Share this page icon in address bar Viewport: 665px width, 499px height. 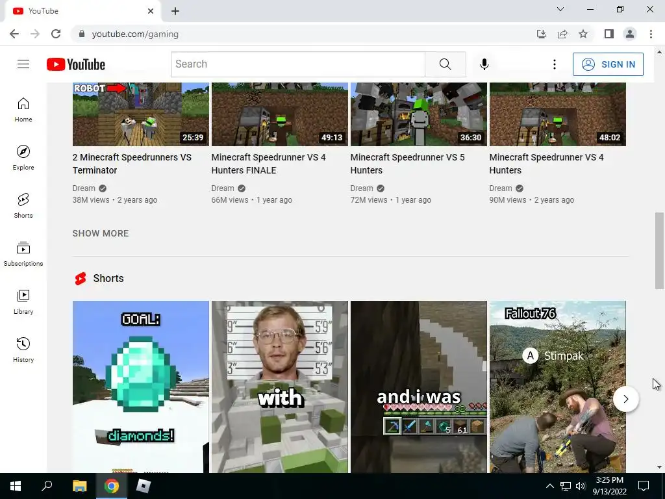562,34
